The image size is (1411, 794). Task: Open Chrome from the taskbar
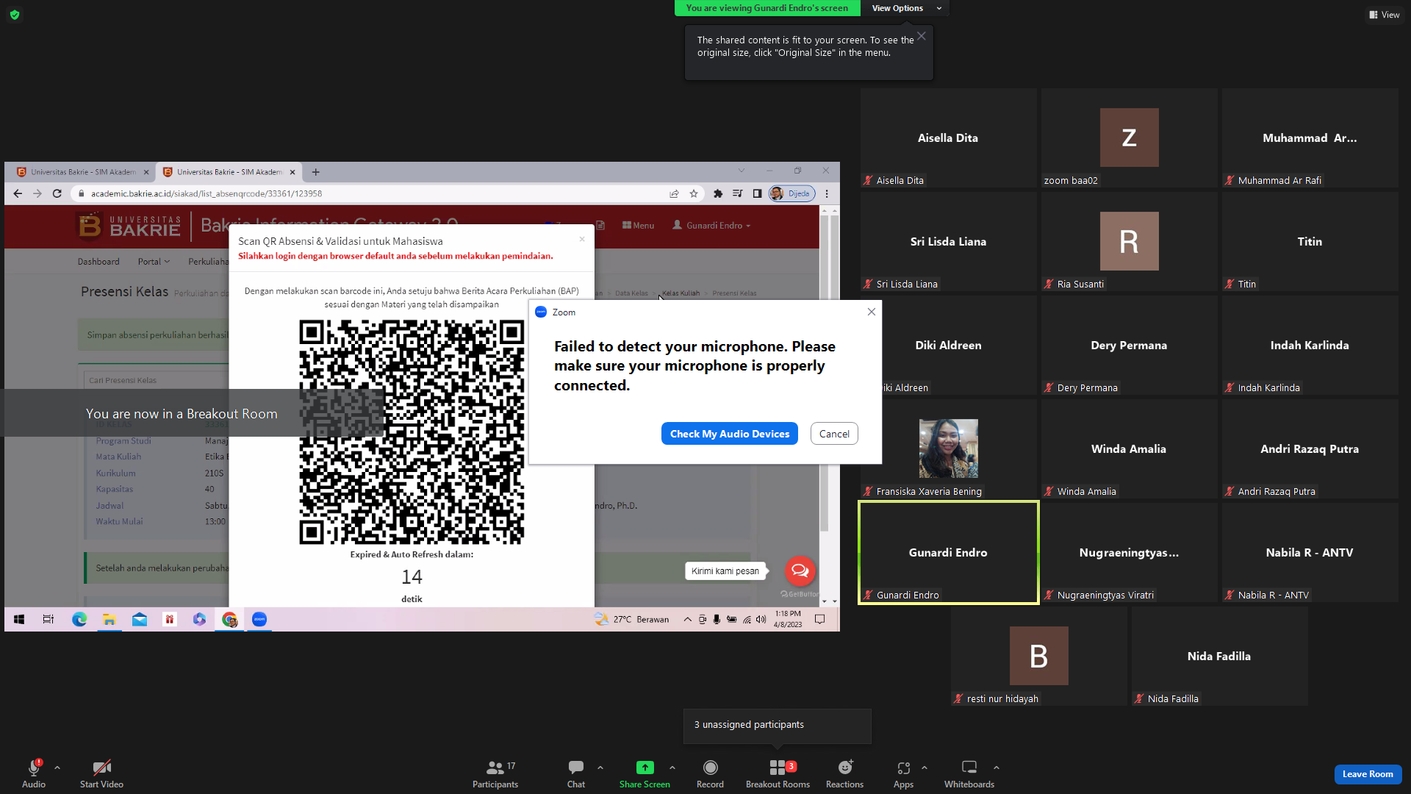tap(229, 620)
